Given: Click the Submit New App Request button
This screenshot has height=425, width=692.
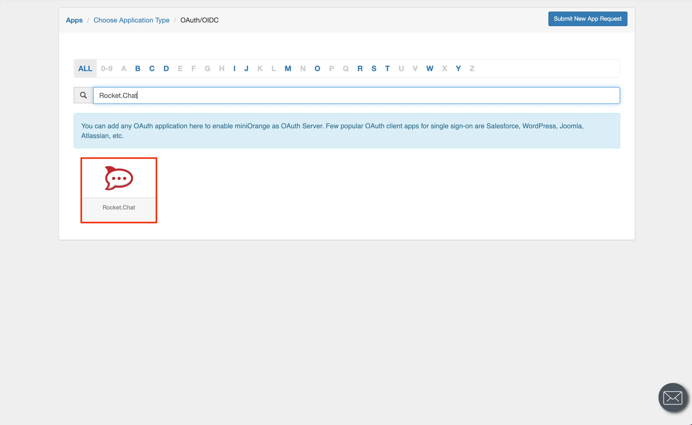Looking at the screenshot, I should click(588, 19).
